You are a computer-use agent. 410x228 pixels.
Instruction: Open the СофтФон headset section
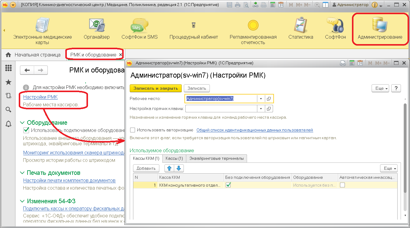pyautogui.click(x=335, y=29)
